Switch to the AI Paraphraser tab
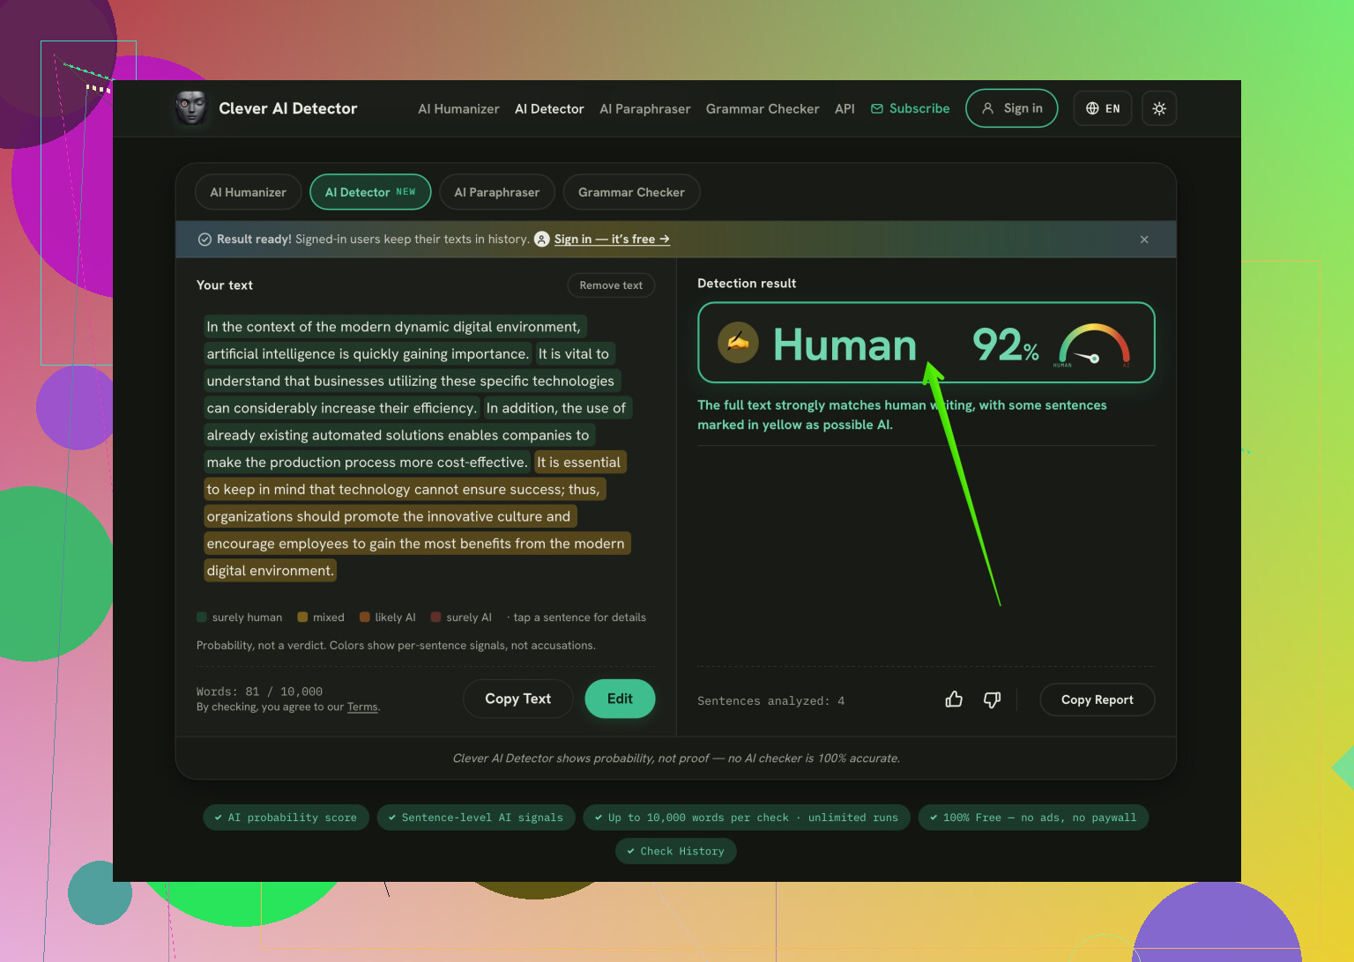 tap(496, 192)
